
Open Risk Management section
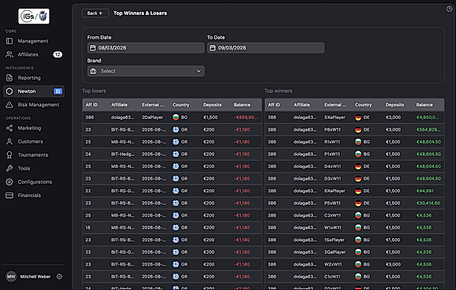(34, 105)
